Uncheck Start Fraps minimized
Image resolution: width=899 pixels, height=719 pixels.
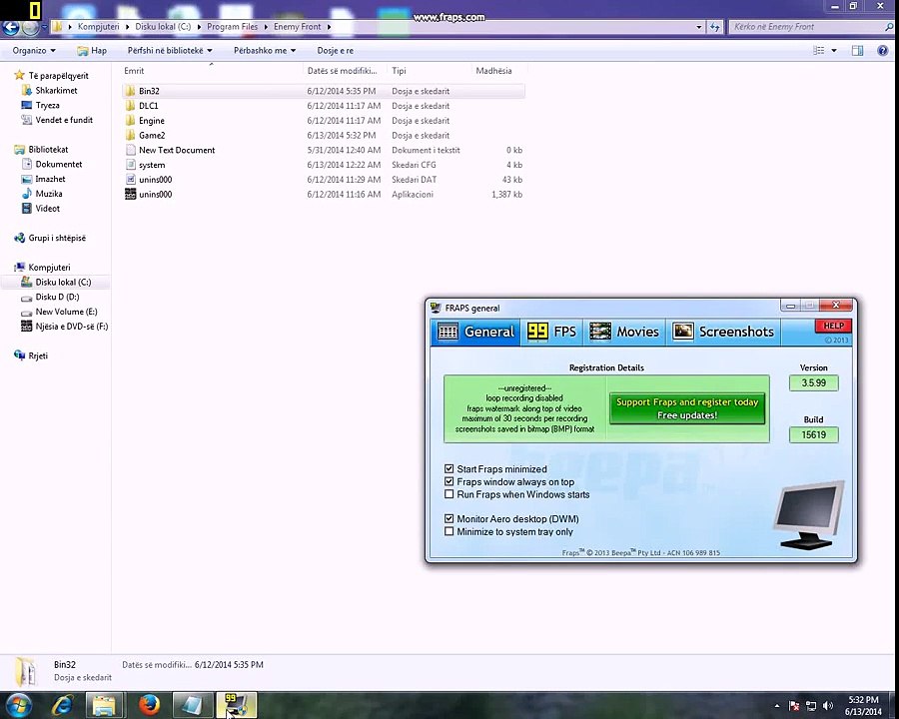pos(449,469)
